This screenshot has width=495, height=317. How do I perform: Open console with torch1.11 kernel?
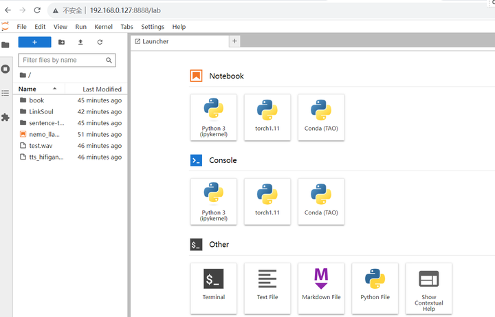[x=267, y=201]
